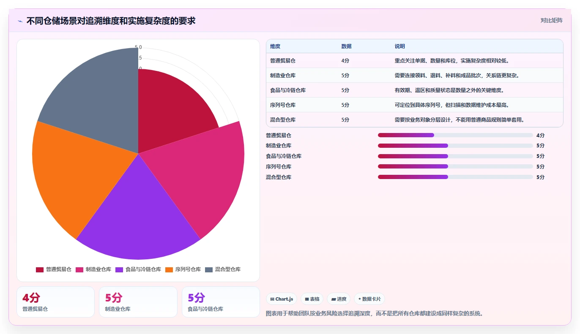
Task: Click description starting 有效期、温区
Action: (x=449, y=90)
